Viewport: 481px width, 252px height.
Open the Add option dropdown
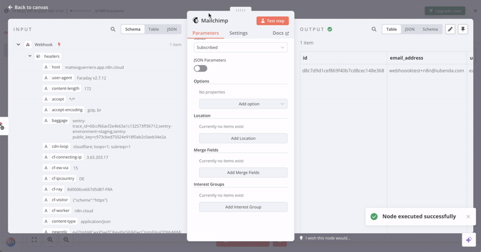pos(243,104)
